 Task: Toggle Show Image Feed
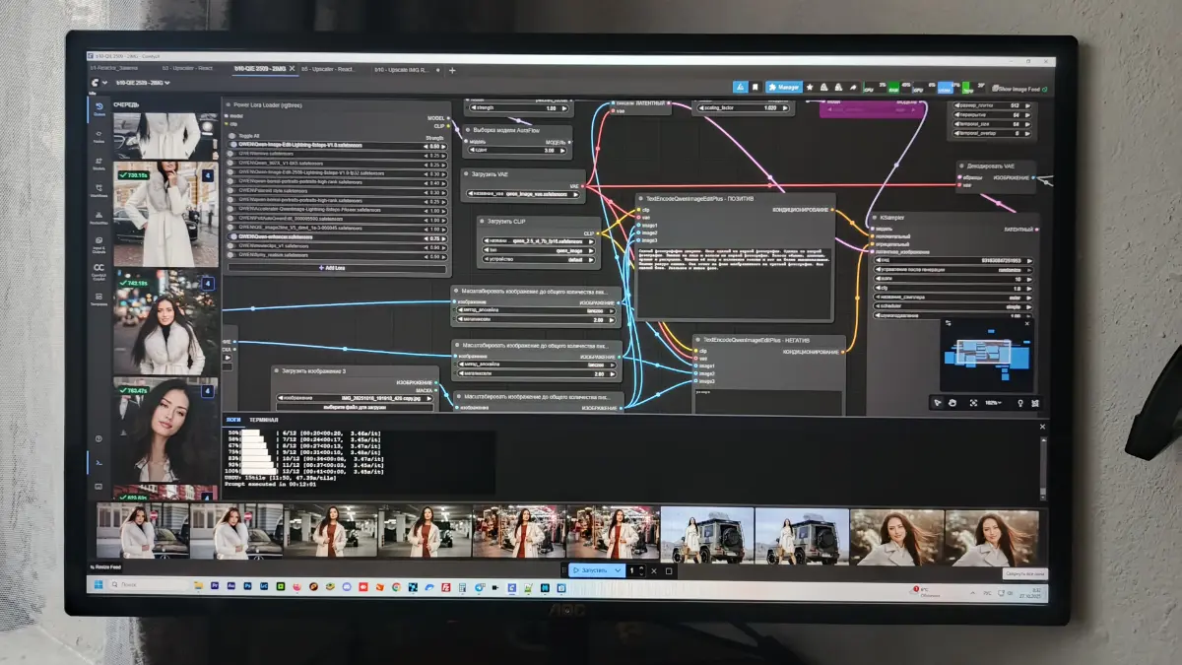coord(1018,89)
